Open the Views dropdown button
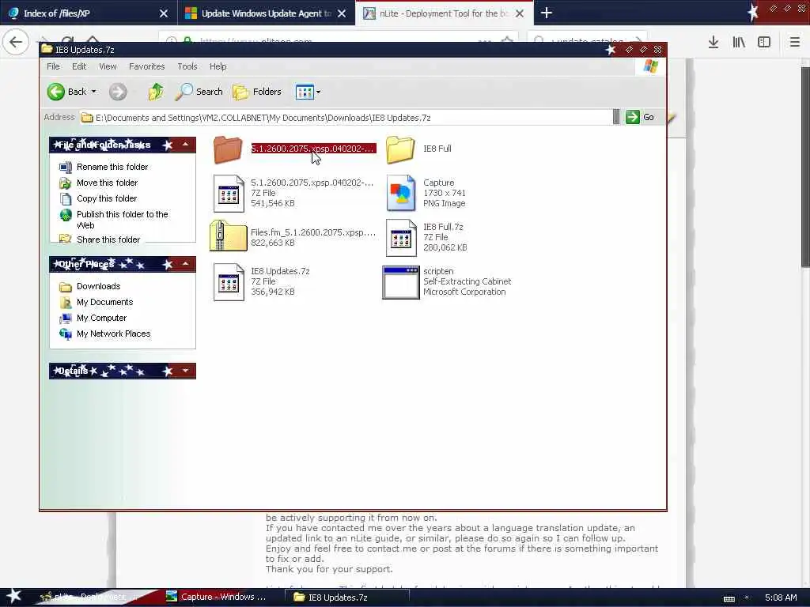The width and height of the screenshot is (810, 607). point(308,92)
